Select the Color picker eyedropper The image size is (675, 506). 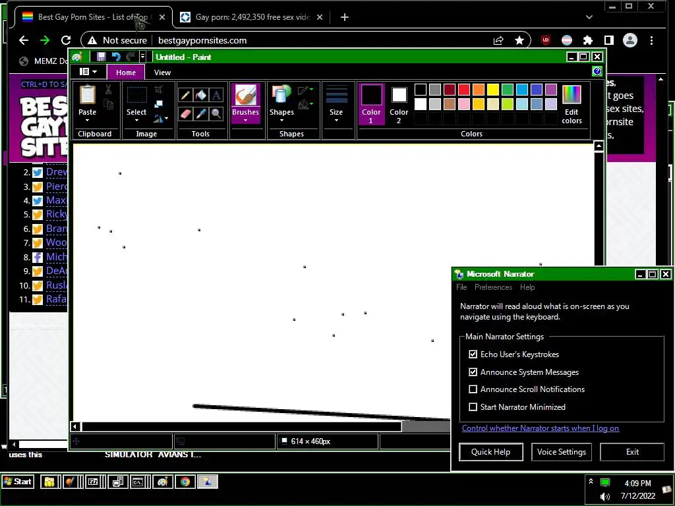point(200,113)
